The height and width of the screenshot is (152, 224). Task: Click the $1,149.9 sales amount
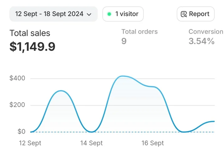click(32, 47)
